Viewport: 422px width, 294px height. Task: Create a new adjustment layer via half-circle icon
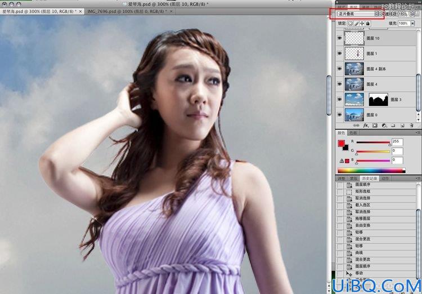tap(384, 126)
